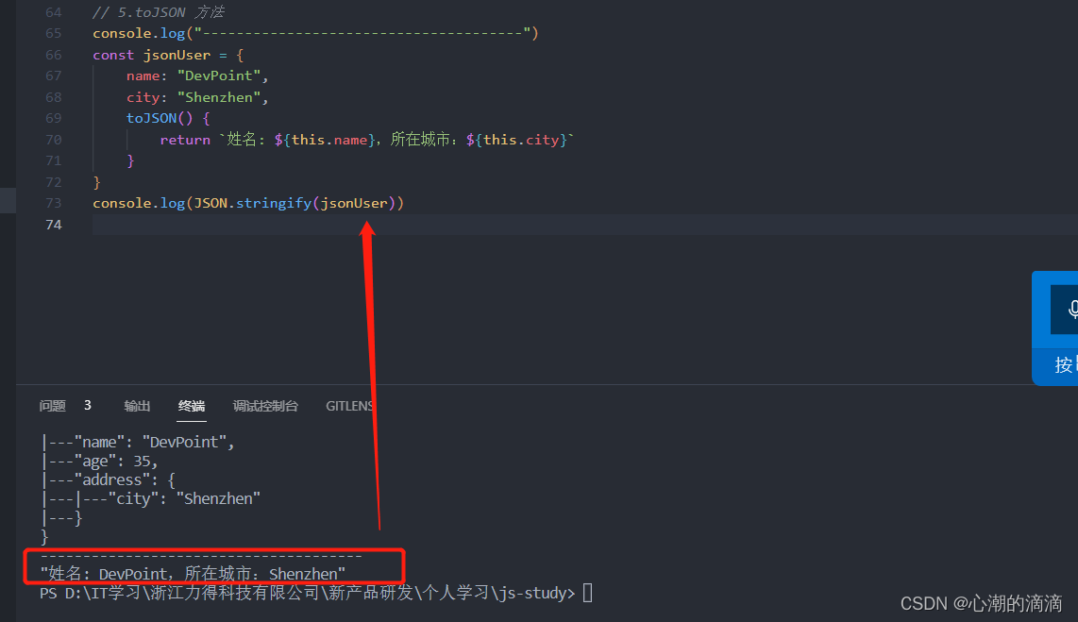Screen dimensions: 1078x622
Task: Click line number 69 in the gutter
Action: pos(54,118)
